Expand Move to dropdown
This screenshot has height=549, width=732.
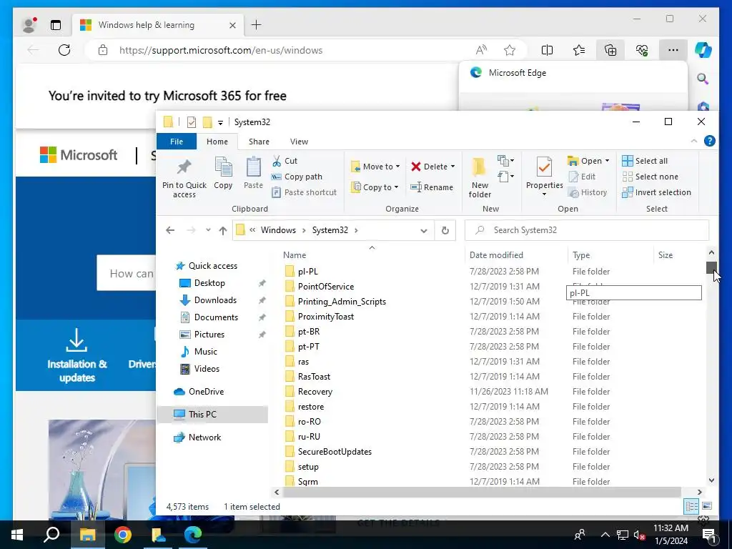pos(397,167)
